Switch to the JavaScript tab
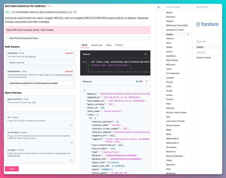 tap(96, 45)
